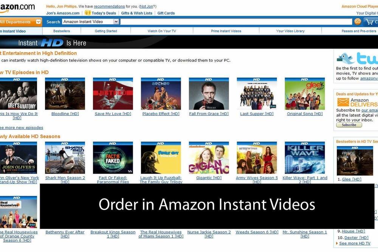The width and height of the screenshot is (378, 252).
Task: Click See more new episodes link
Action: pos(22,128)
